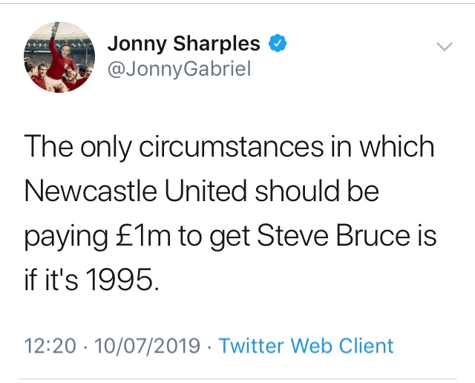Viewport: 475px width, 383px height.
Task: Click the "£1m" amount in the tweet
Action: [143, 236]
